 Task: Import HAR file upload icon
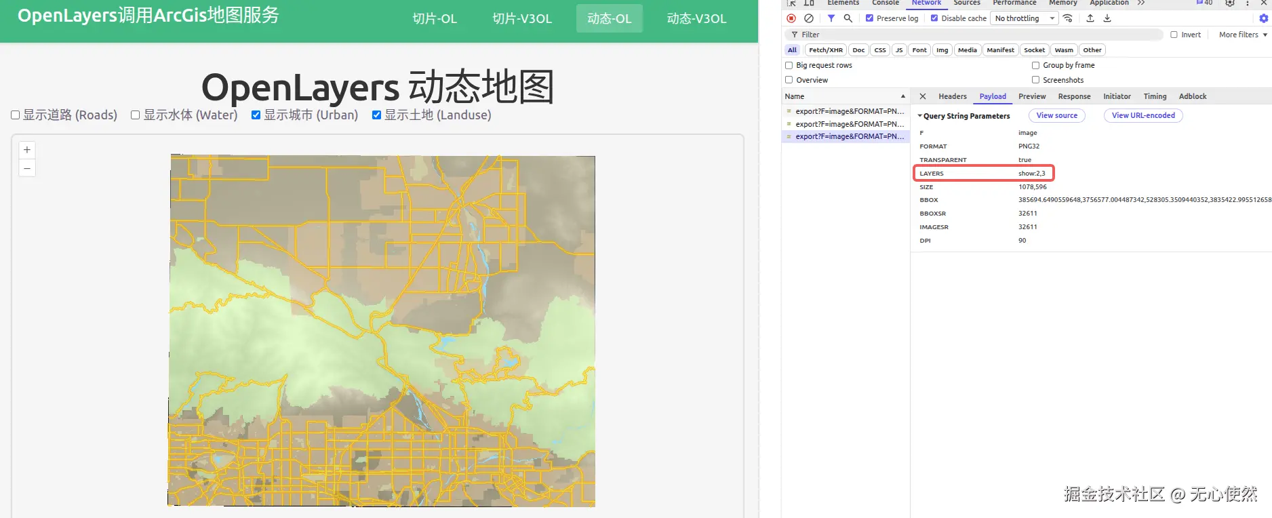(x=1090, y=18)
